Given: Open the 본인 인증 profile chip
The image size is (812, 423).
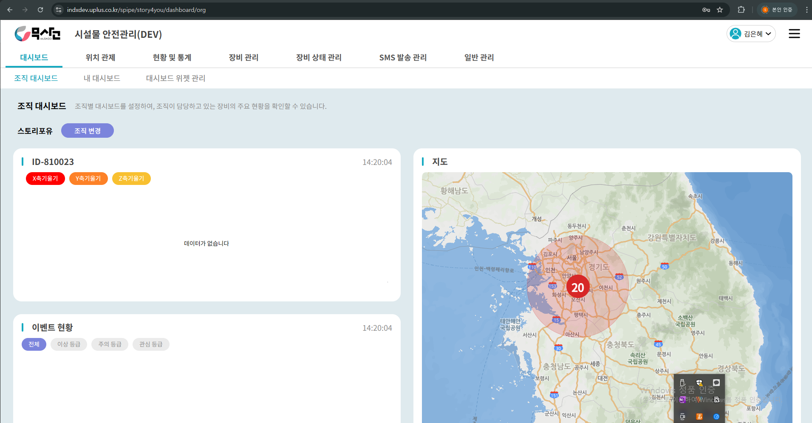Looking at the screenshot, I should pos(777,10).
